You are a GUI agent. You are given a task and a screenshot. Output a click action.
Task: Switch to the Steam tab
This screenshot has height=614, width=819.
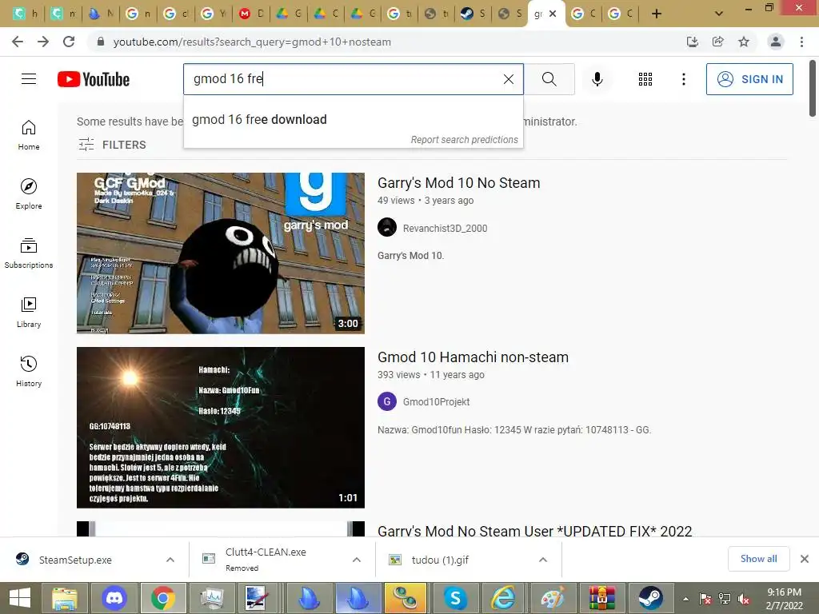click(x=473, y=14)
